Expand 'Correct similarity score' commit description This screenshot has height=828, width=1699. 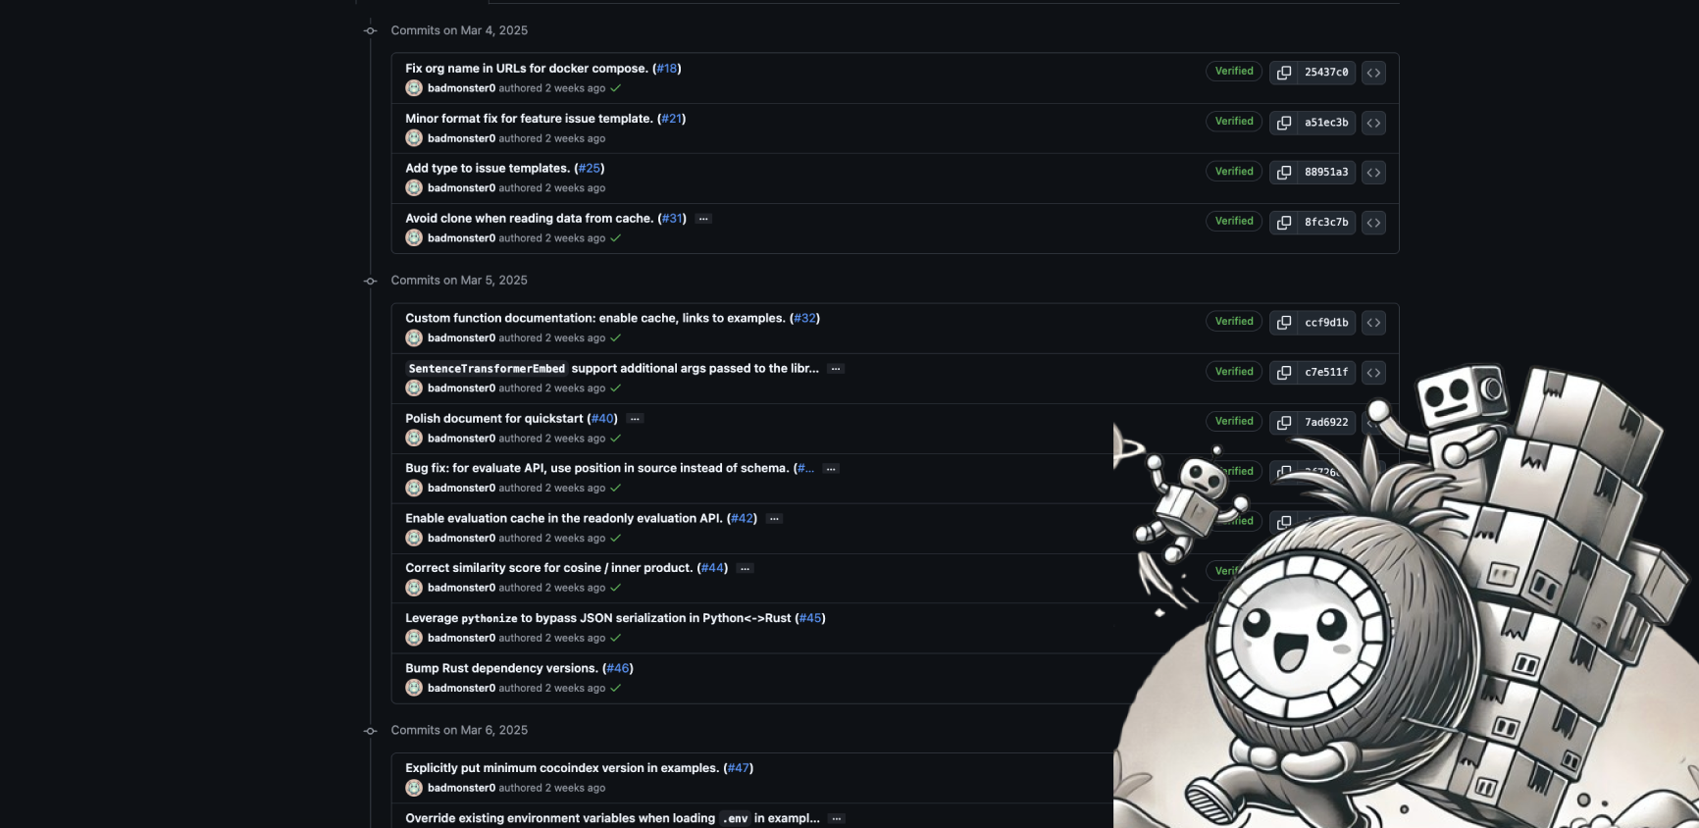point(745,568)
